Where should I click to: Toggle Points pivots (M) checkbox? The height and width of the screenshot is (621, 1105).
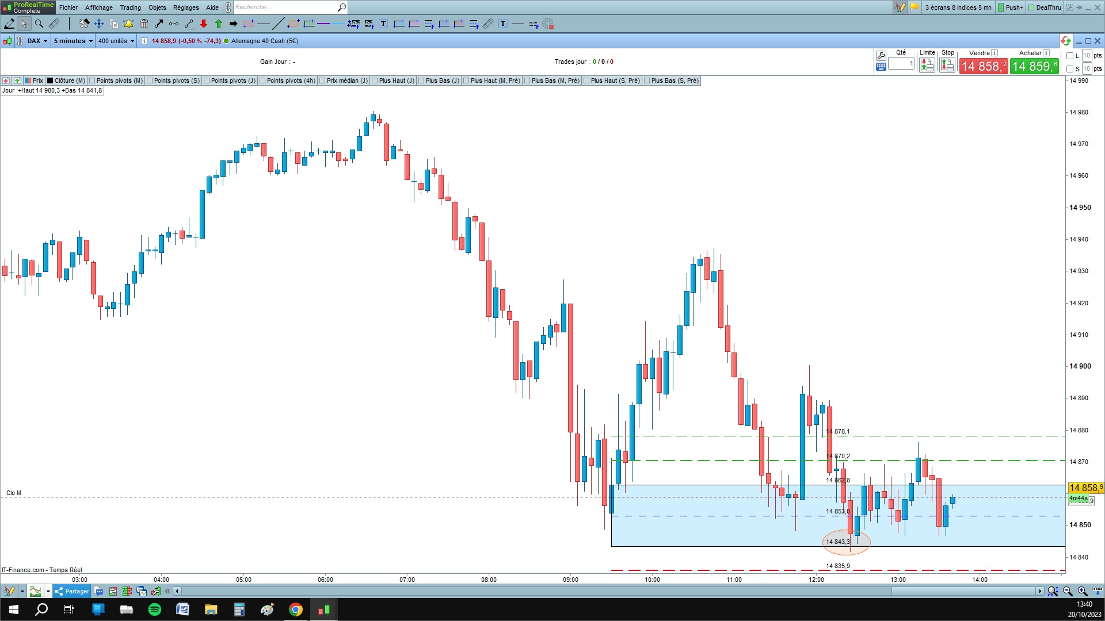(x=92, y=80)
